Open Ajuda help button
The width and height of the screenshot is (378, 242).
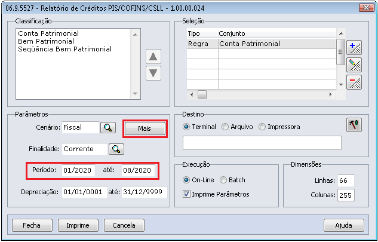(x=344, y=225)
